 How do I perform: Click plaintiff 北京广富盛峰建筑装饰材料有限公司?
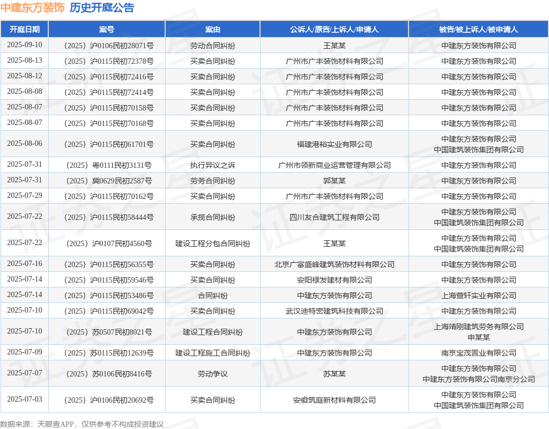pyautogui.click(x=335, y=264)
